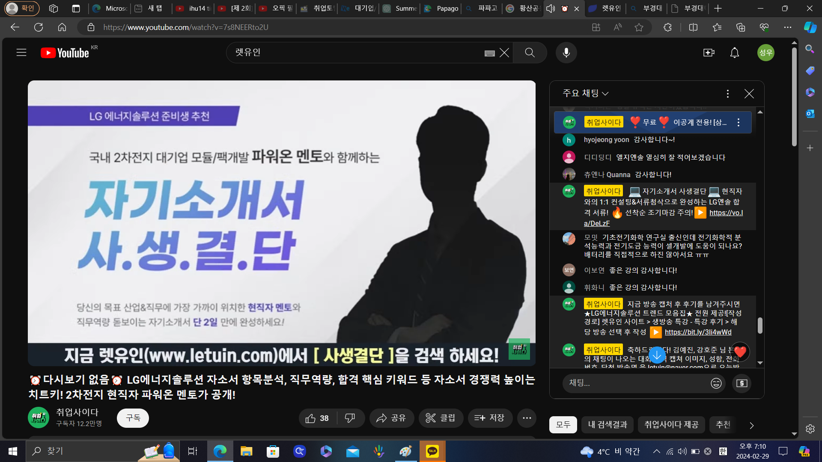Open live chat more options menu

(x=728, y=94)
